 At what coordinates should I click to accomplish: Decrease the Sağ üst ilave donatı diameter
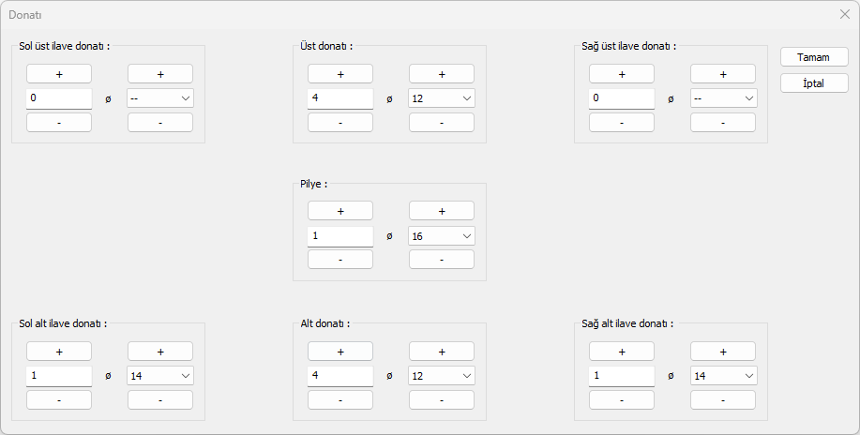click(x=722, y=123)
